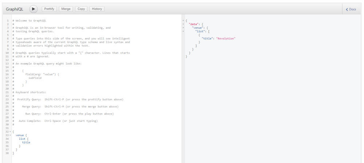Collapse the query block at line 32
Image resolution: width=364 pixels, height=163 pixels.
click(x=10, y=131)
